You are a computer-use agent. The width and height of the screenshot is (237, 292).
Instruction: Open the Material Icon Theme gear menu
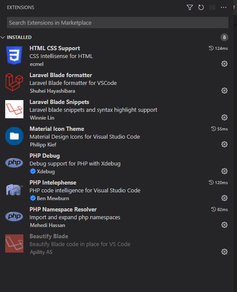(224, 144)
